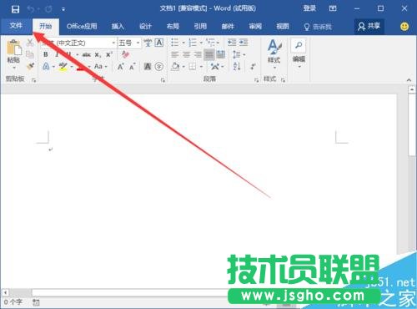The width and height of the screenshot is (417, 309).
Task: Click the Save icon in quick access toolbar
Action: 15,9
